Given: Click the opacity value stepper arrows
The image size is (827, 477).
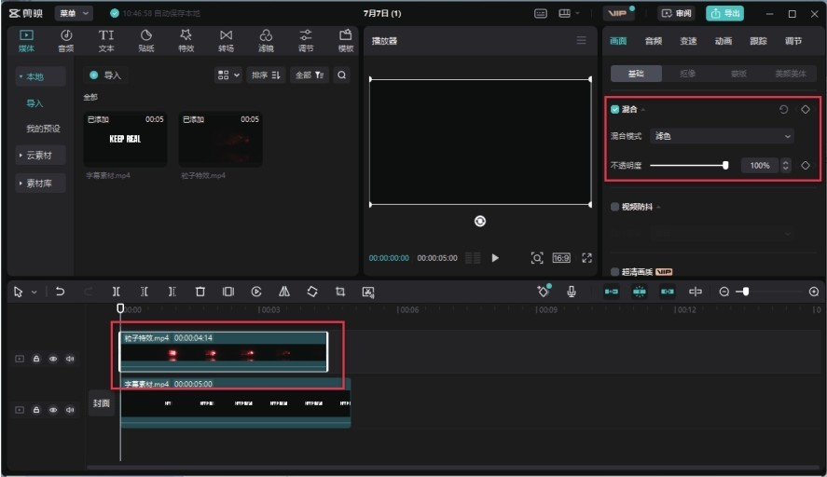Looking at the screenshot, I should click(x=786, y=166).
